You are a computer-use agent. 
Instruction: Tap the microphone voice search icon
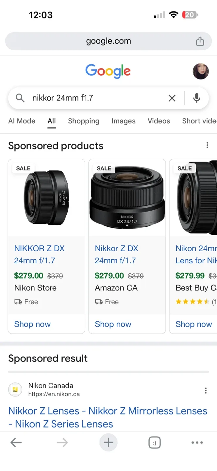coord(196,98)
